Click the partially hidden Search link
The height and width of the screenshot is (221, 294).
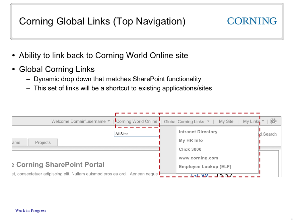(x=268, y=134)
